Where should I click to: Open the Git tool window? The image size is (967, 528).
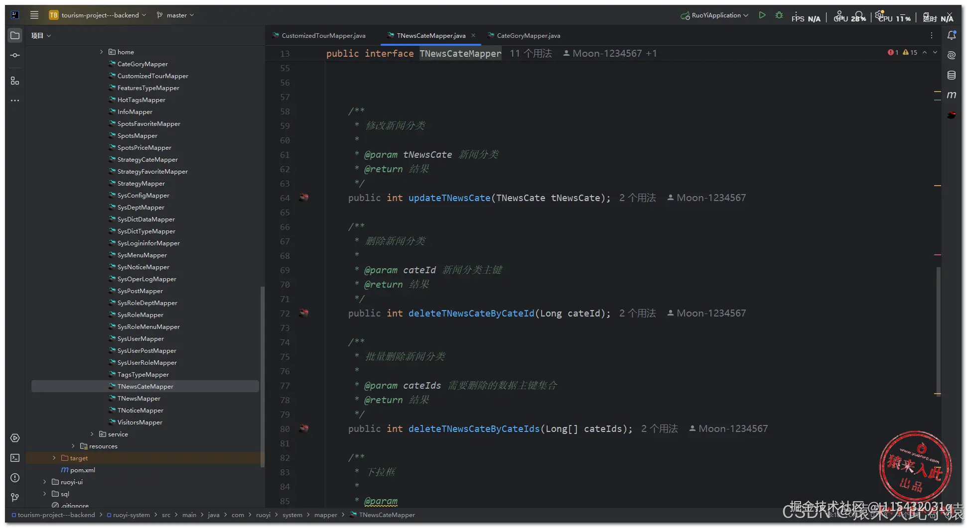(15, 497)
